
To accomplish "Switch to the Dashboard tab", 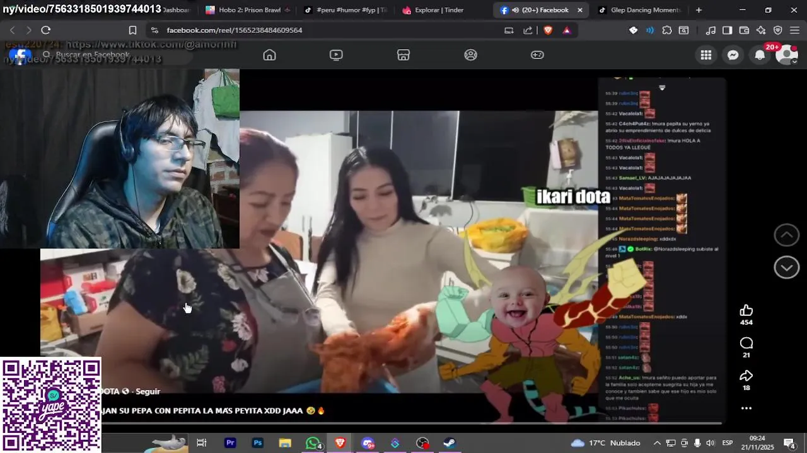I will (176, 10).
